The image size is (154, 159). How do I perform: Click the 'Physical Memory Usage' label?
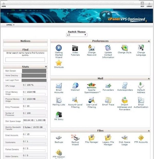click(x=12, y=100)
